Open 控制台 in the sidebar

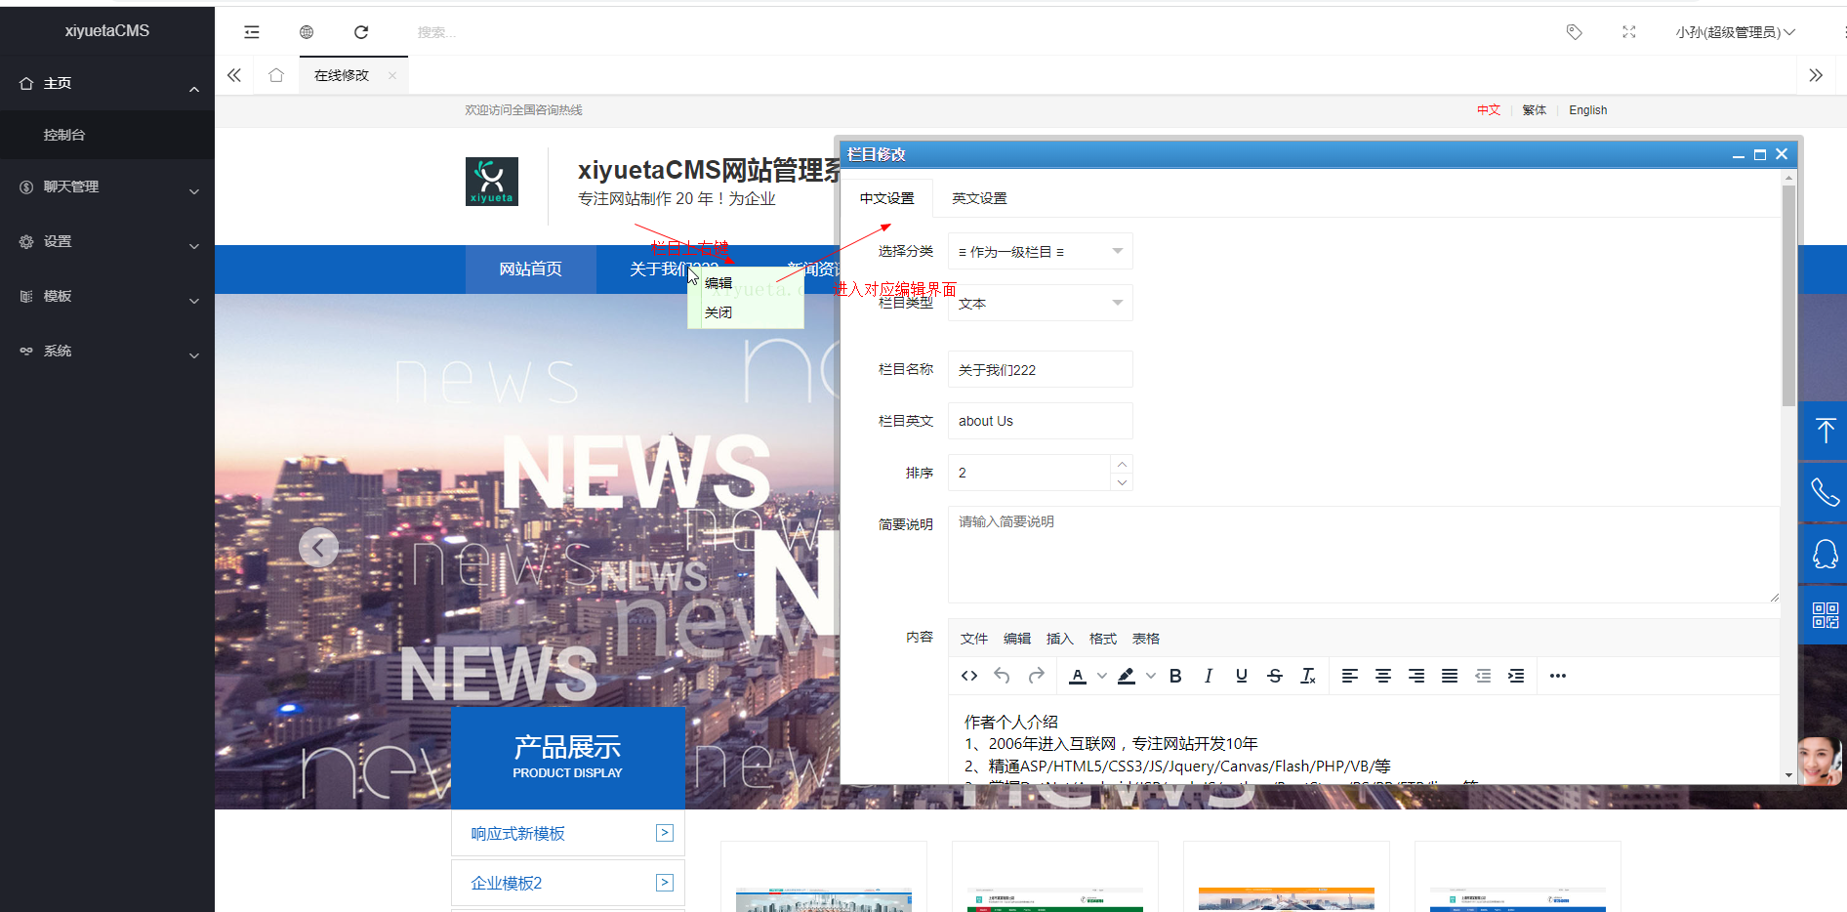pyautogui.click(x=107, y=135)
